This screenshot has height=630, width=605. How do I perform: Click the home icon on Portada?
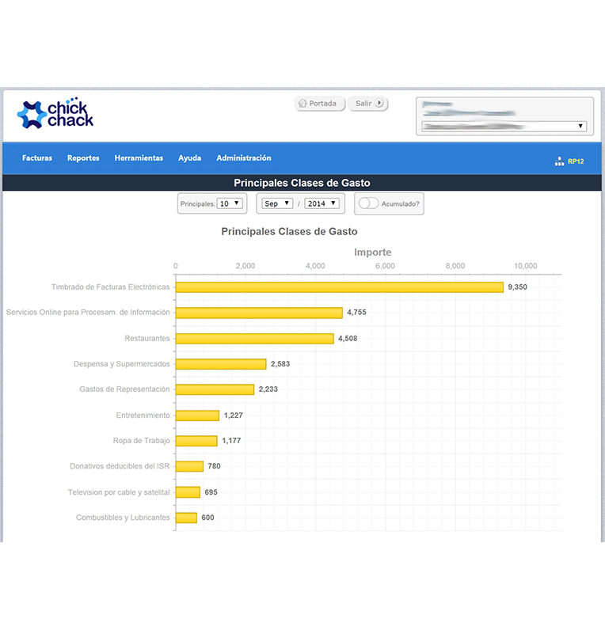(302, 103)
